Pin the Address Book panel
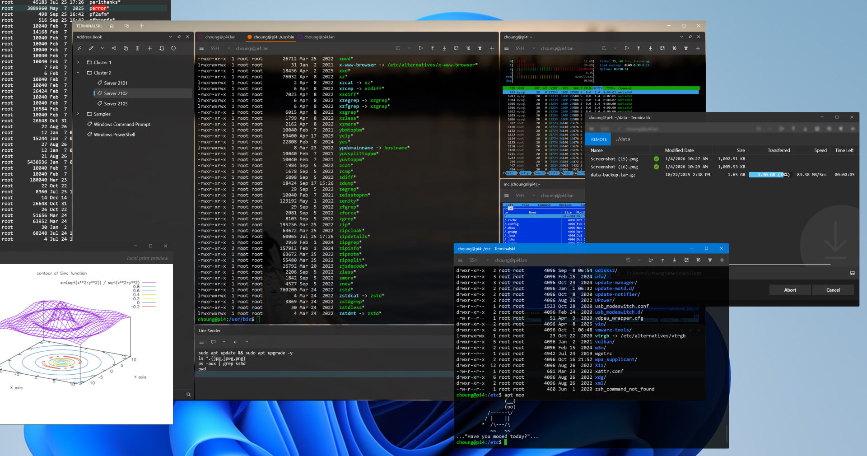Viewport: 867px width, 456px height. 179,37
